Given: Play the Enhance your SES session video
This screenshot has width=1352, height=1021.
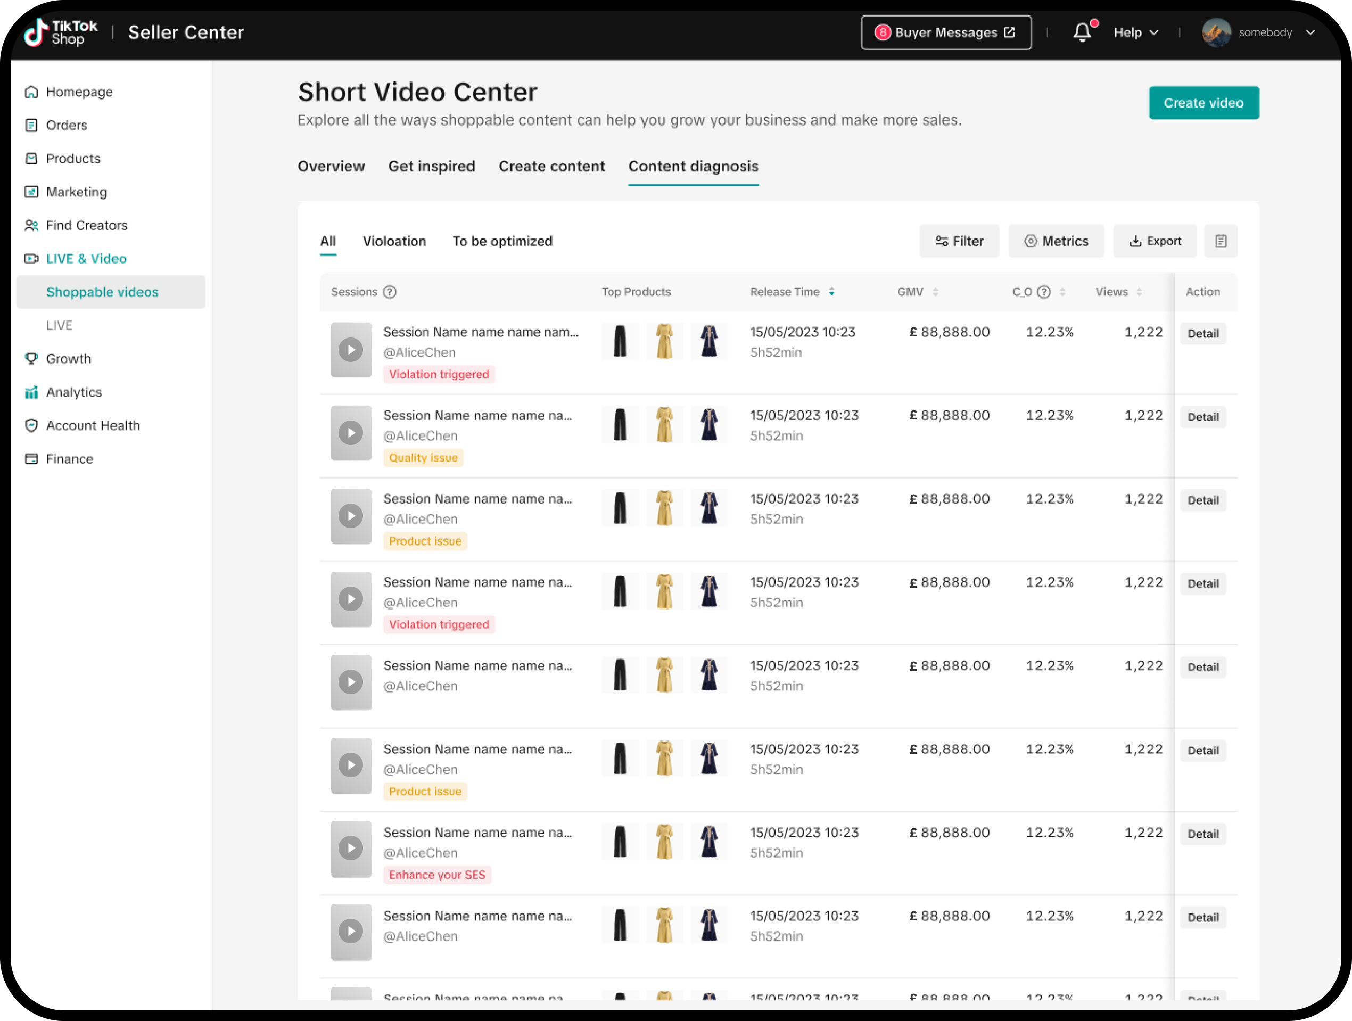Looking at the screenshot, I should tap(351, 849).
